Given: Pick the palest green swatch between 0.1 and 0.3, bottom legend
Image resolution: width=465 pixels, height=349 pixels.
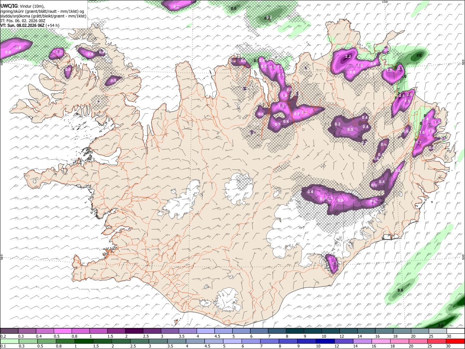Looking at the screenshot, I should [x=9, y=341].
